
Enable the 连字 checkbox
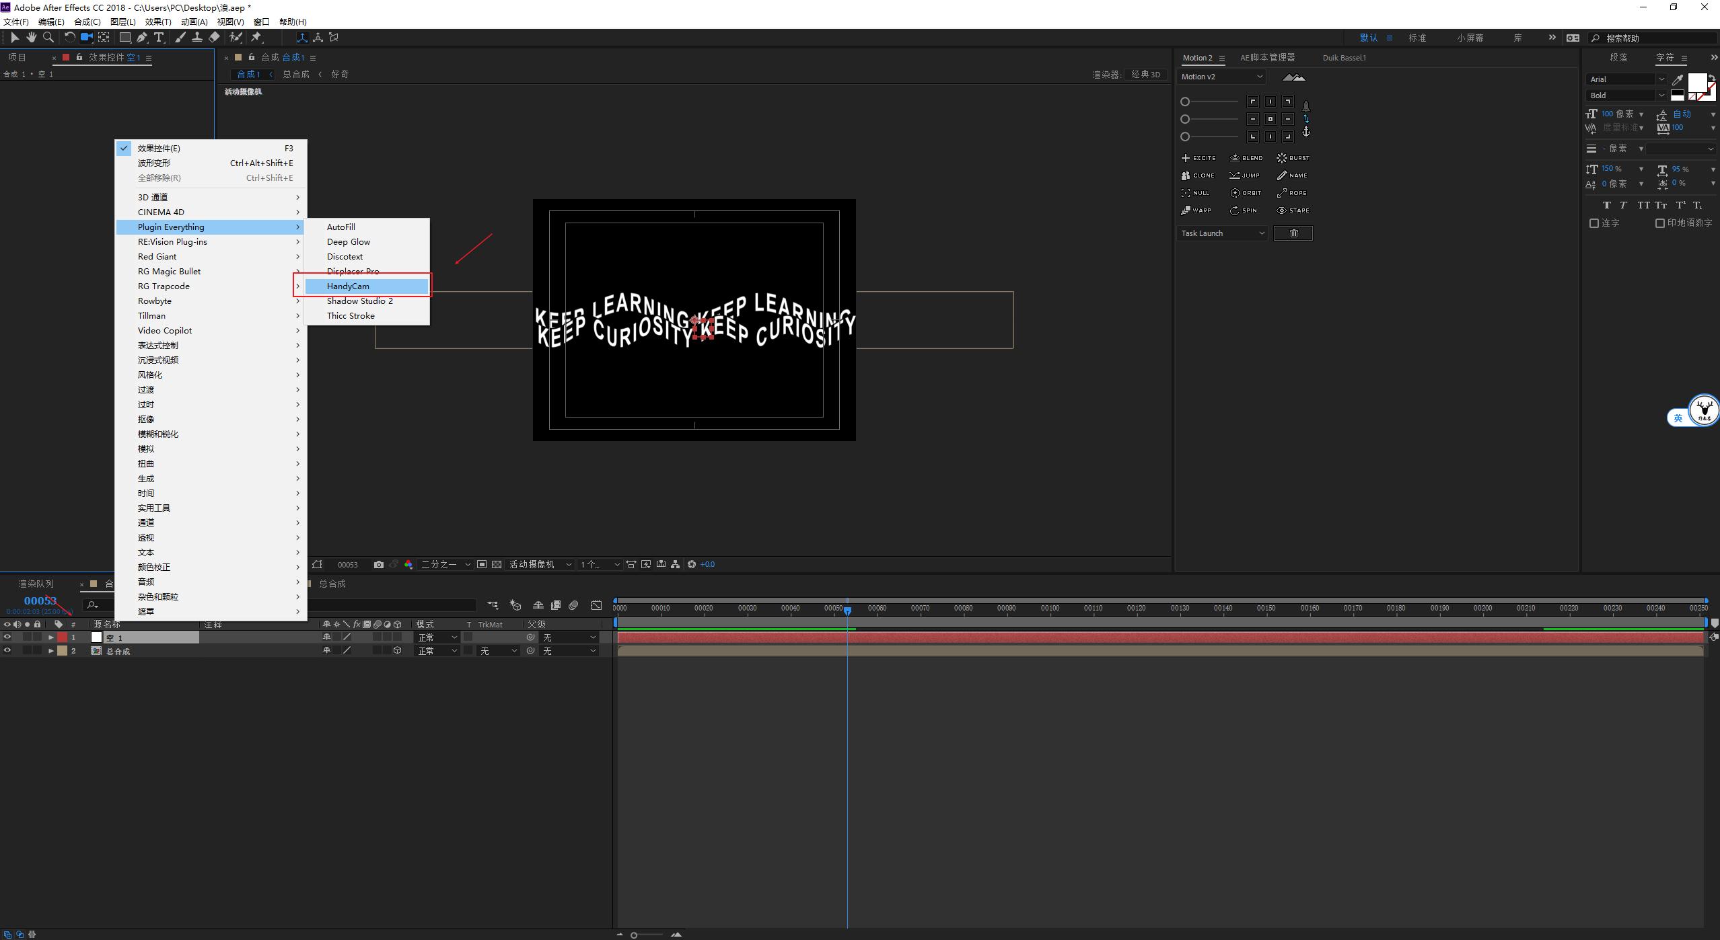pyautogui.click(x=1593, y=223)
